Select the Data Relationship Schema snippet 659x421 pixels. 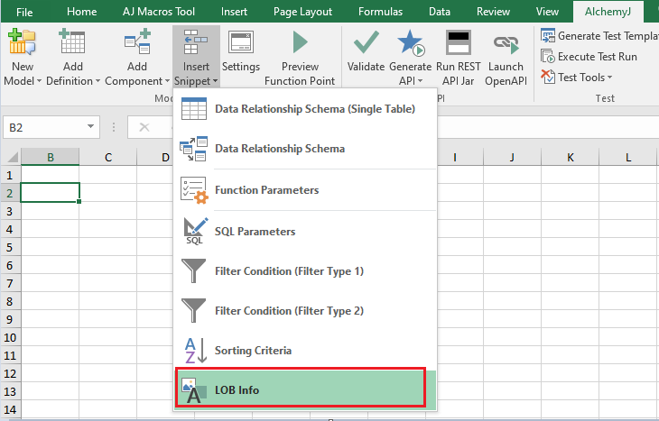(x=305, y=148)
